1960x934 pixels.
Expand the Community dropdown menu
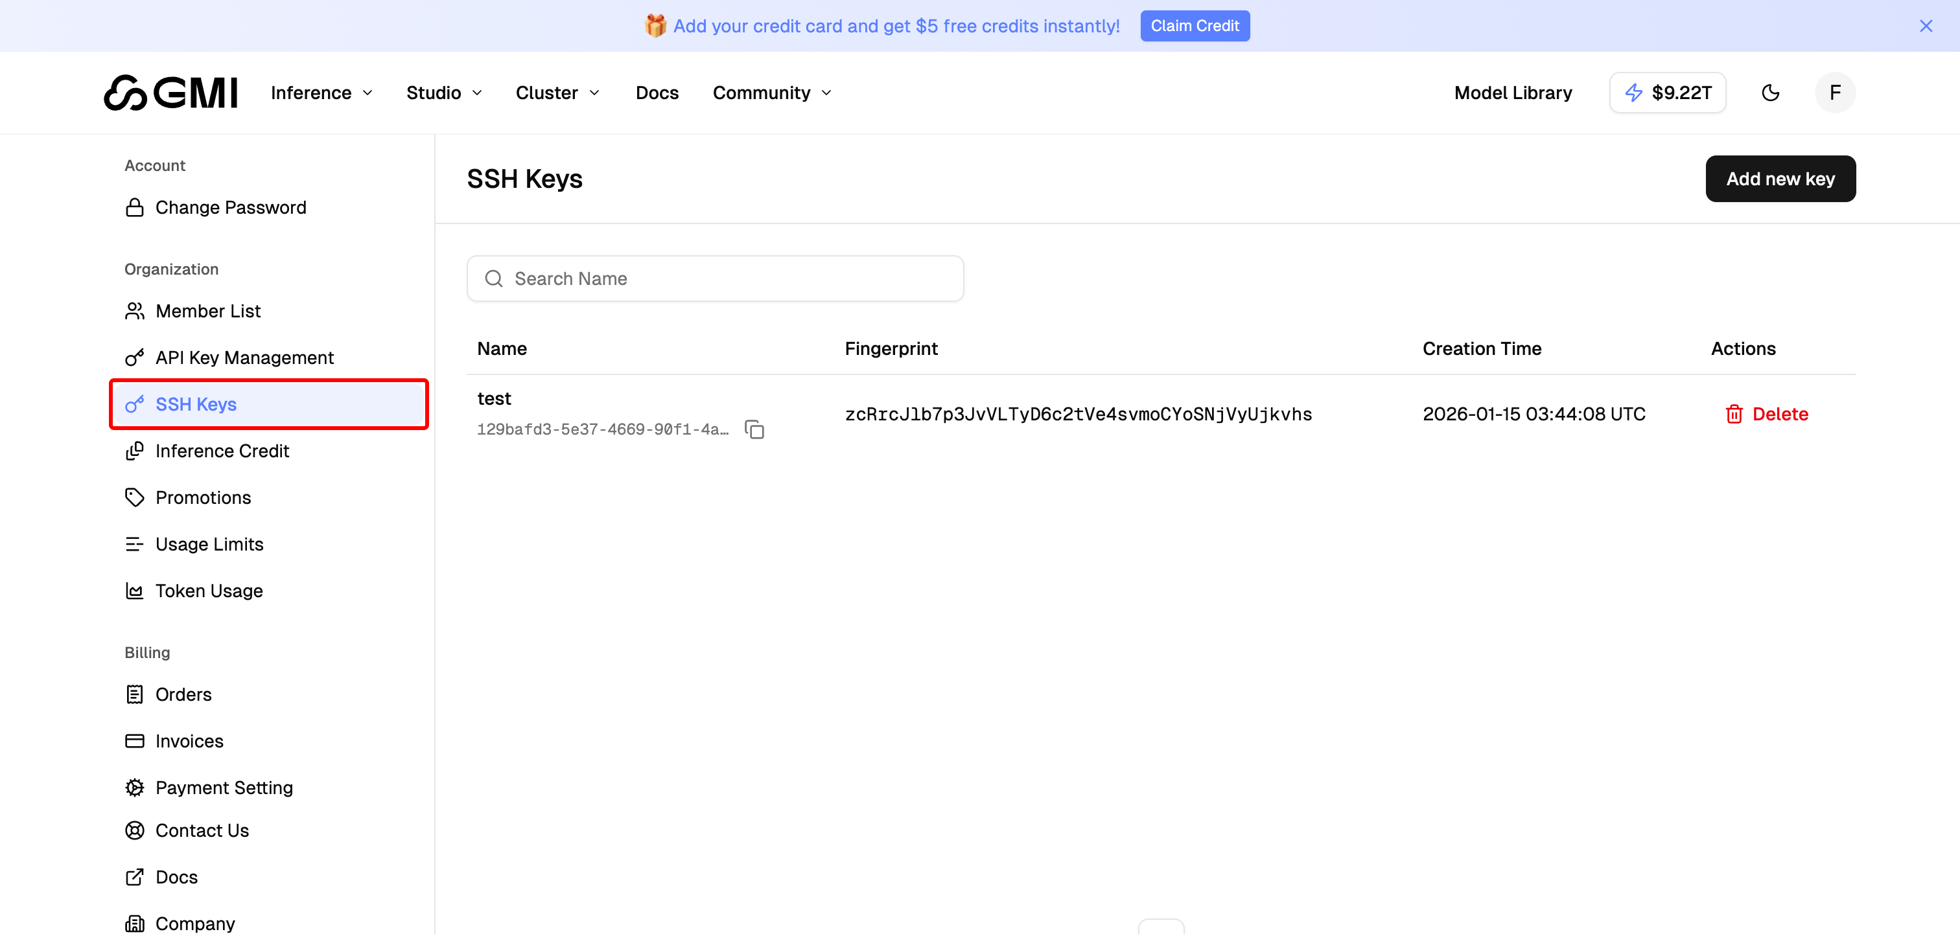[773, 93]
